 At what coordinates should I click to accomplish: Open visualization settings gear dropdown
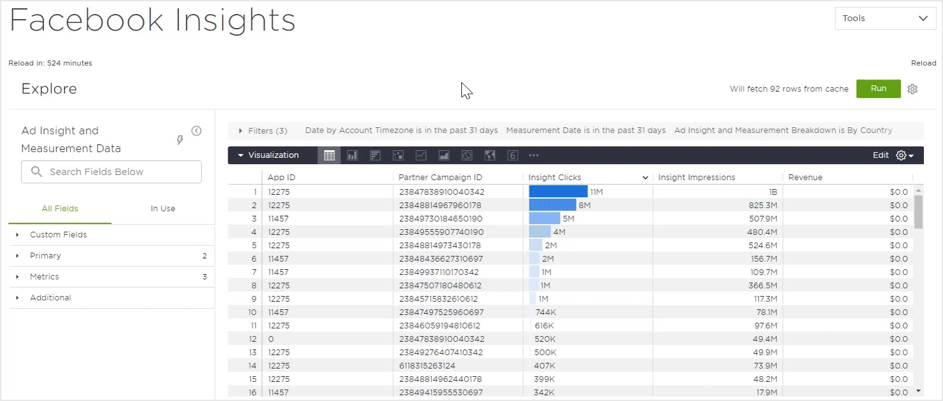pyautogui.click(x=904, y=155)
